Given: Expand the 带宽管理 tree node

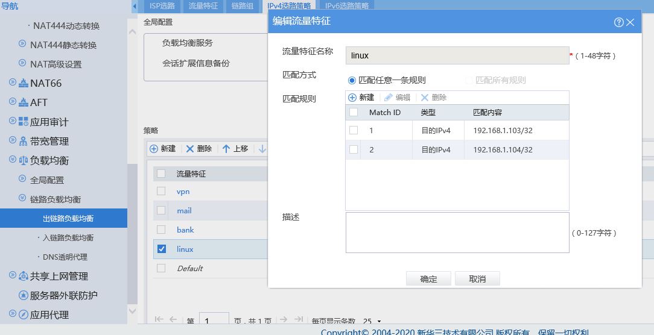Looking at the screenshot, I should pos(13,140).
